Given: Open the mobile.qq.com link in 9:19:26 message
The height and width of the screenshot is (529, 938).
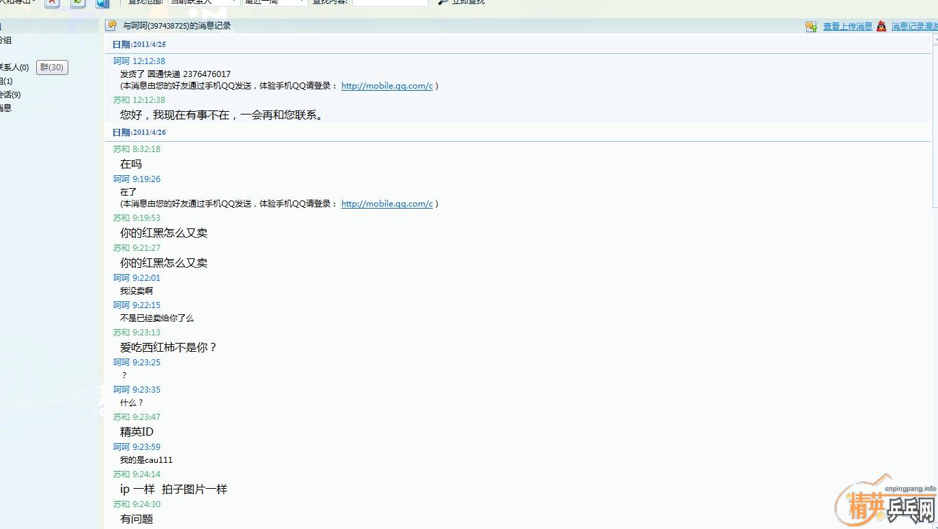Looking at the screenshot, I should pyautogui.click(x=386, y=204).
